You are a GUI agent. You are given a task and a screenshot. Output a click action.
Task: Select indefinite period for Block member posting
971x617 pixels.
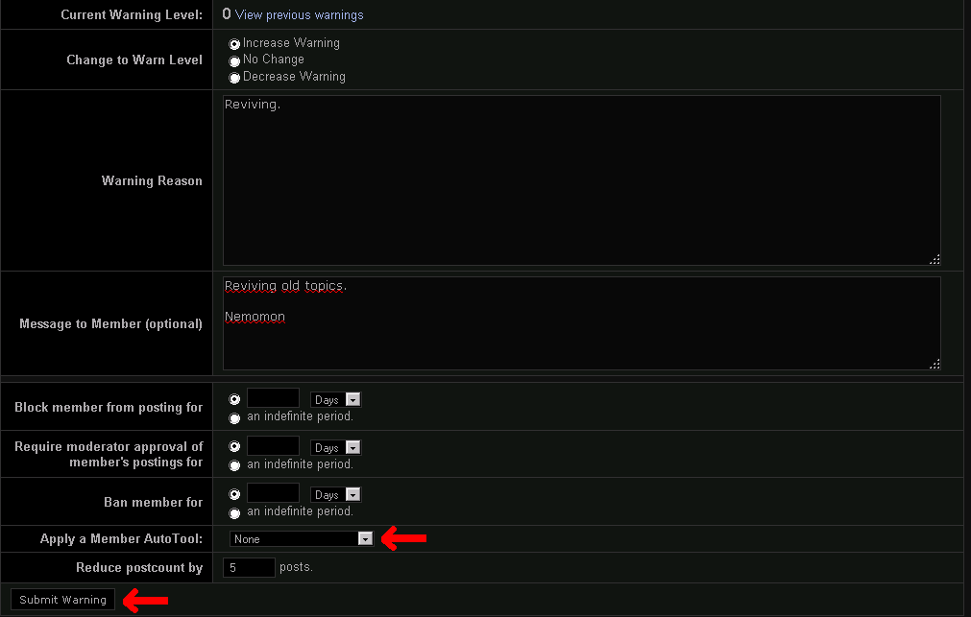(x=234, y=418)
